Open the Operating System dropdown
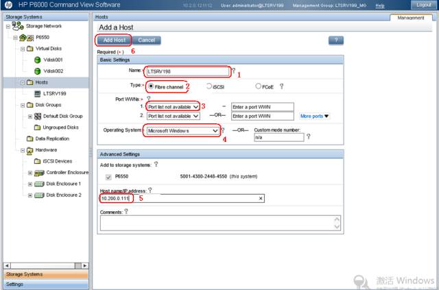The image size is (439, 290). (x=183, y=131)
